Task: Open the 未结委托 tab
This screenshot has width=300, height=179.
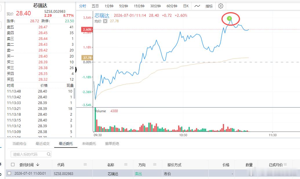Action: click(89, 143)
